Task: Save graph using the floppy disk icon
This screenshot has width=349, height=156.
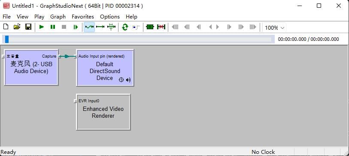Action: point(28,27)
